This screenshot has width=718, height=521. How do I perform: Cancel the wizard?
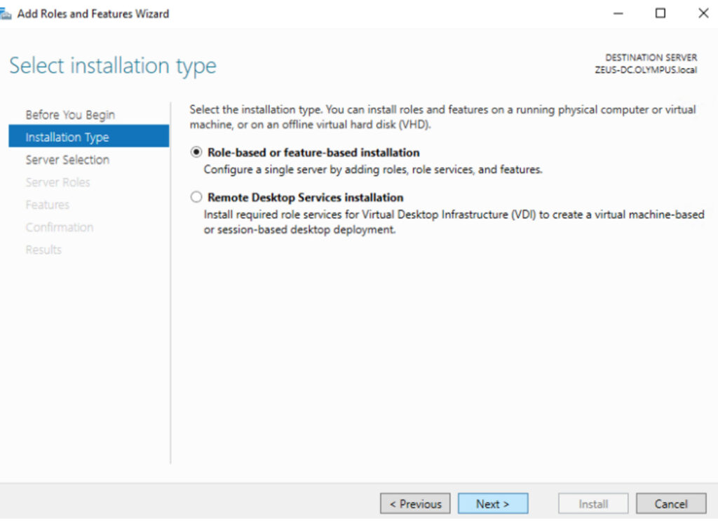[670, 503]
